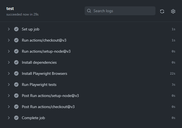The width and height of the screenshot is (182, 128).
Task: Click the success icon beside Install Playwright Browsers
Action: pyautogui.click(x=16, y=73)
